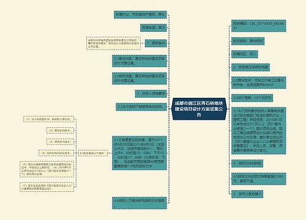Click the leaf item (4) 组织机构代码证副本
Viewport: 306px width, 220px height.
click(x=56, y=153)
